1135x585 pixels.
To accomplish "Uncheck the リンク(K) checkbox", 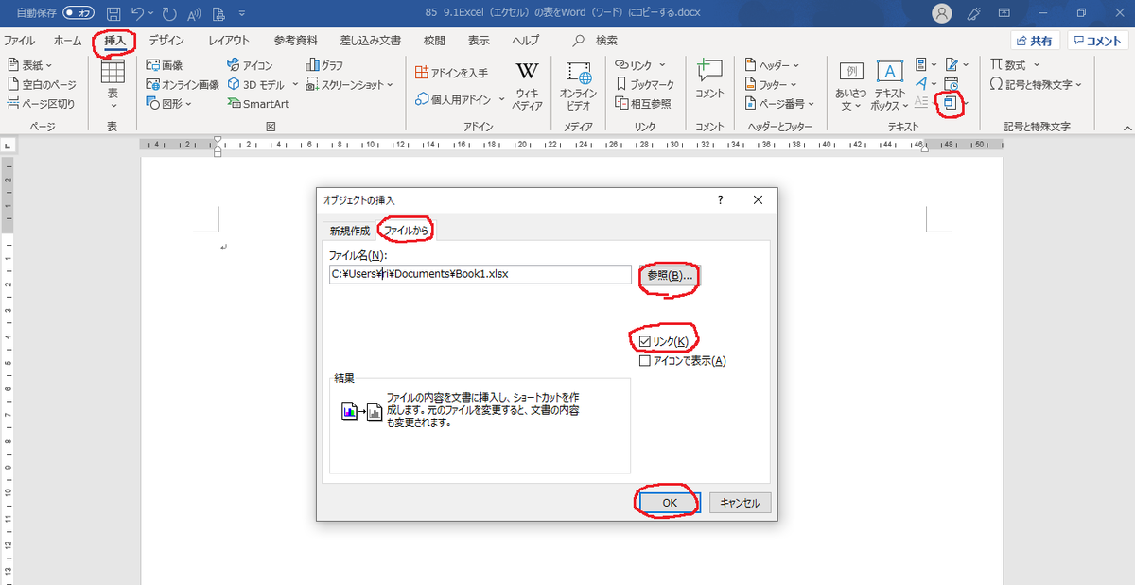I will [x=645, y=341].
